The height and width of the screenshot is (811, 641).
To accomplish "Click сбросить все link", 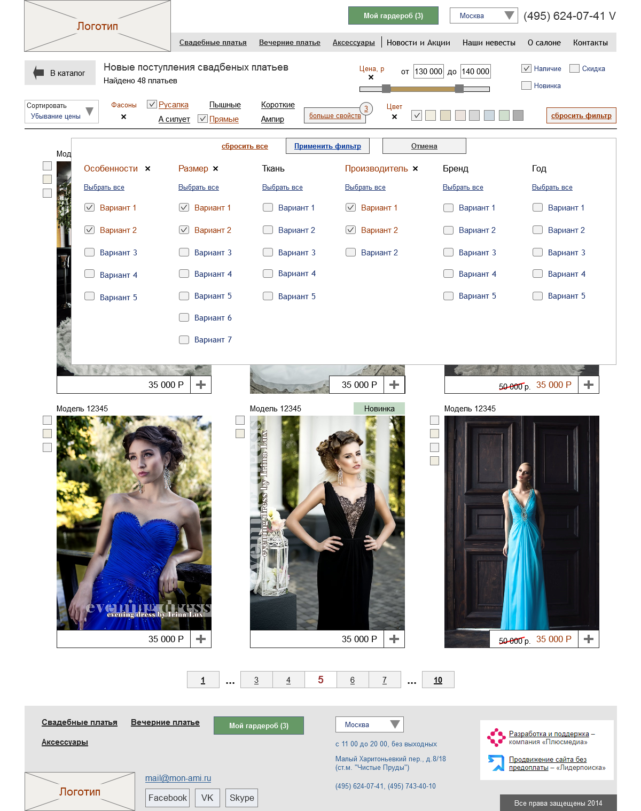I will 245,146.
